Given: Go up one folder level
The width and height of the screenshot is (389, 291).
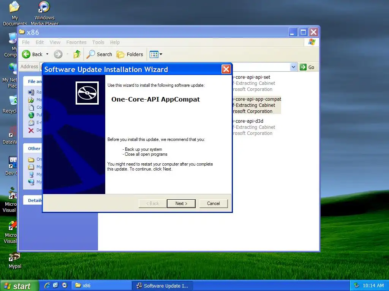Looking at the screenshot, I should 77,54.
